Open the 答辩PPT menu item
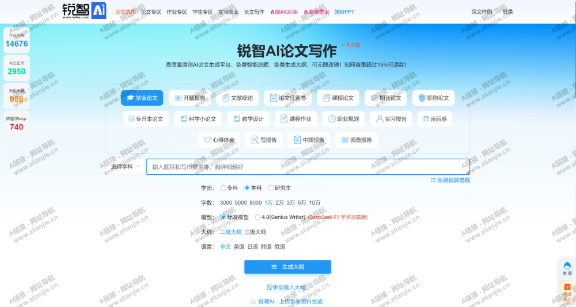Image resolution: width=576 pixels, height=307 pixels. tap(344, 11)
